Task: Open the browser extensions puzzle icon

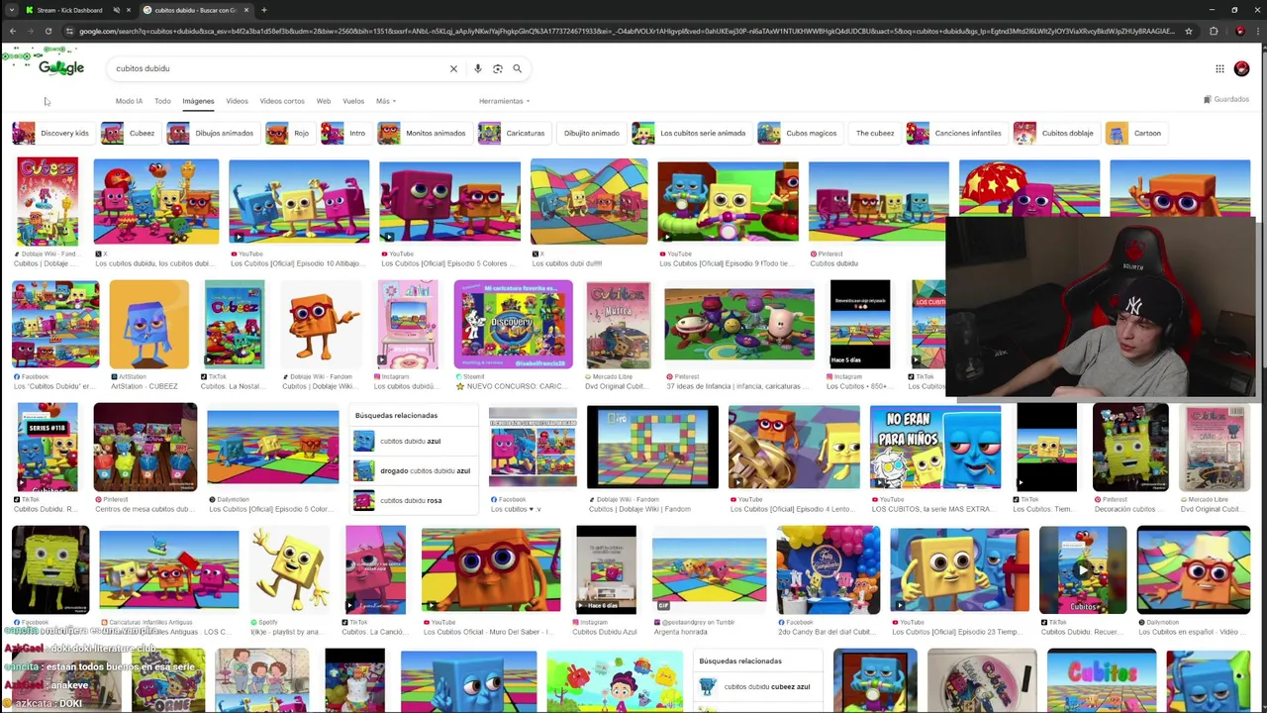Action: 1214,31
